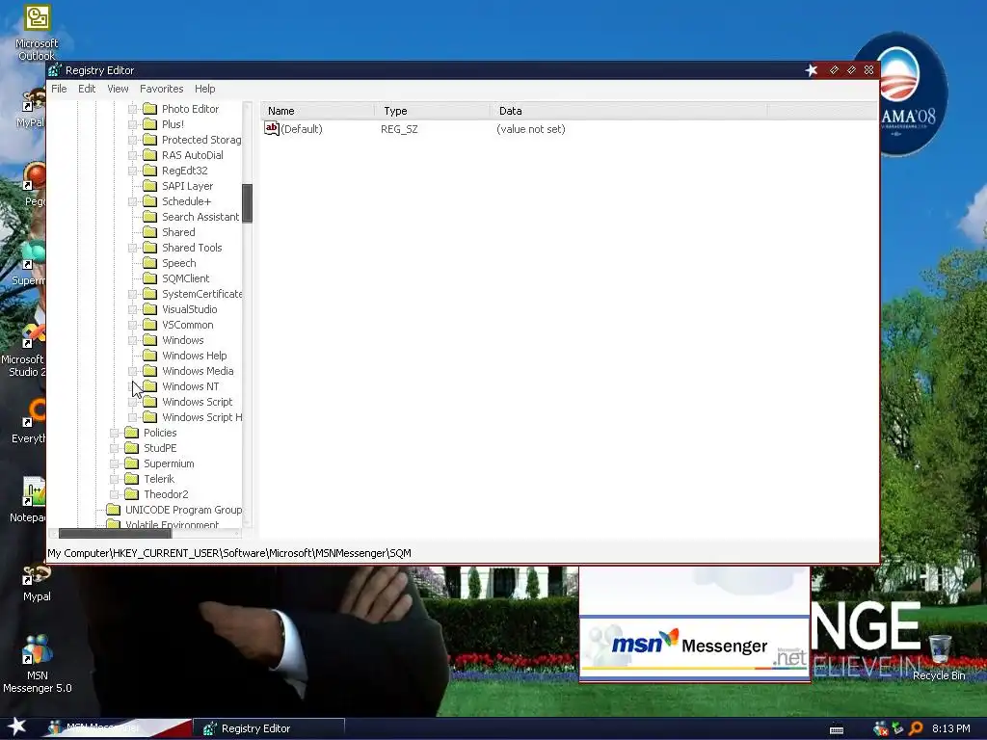Image resolution: width=987 pixels, height=740 pixels.
Task: Click the tree pane horizontal scrollbar thumb
Action: [116, 533]
